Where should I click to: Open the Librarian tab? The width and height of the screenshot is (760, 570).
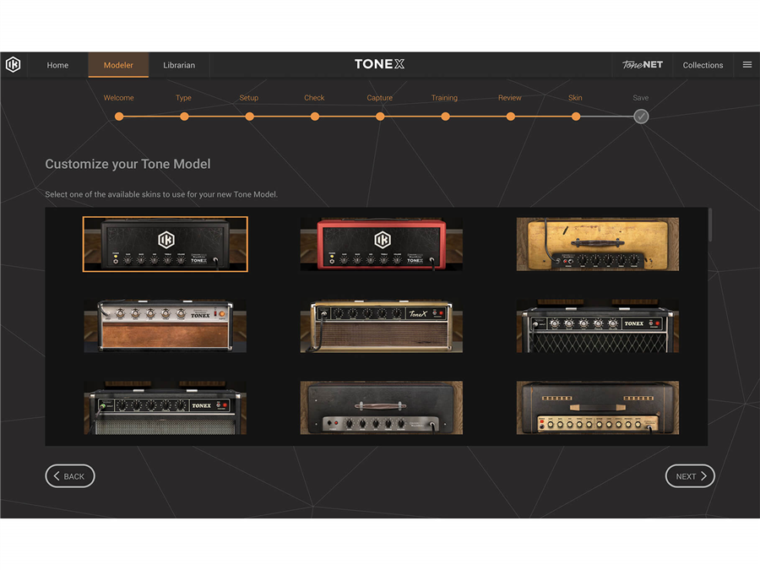[x=179, y=65]
